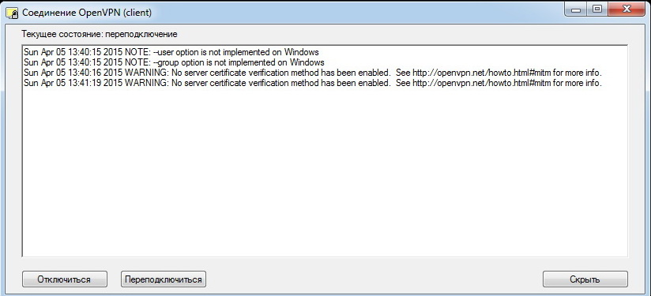The width and height of the screenshot is (651, 296).
Task: Click the word Windows ending the --user line
Action: pos(302,52)
